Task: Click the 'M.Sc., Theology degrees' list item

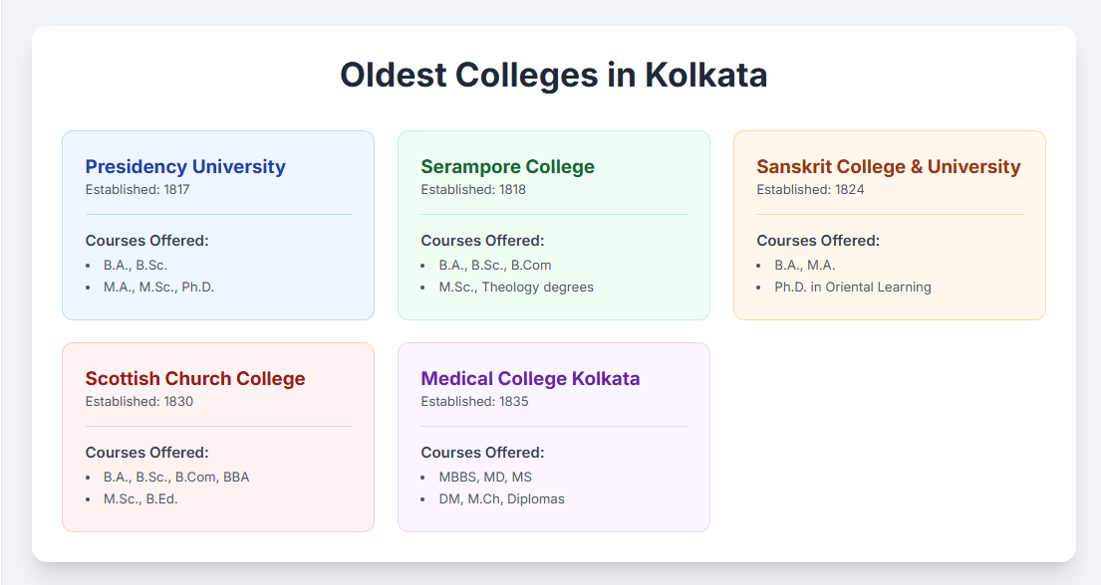Action: pyautogui.click(x=515, y=287)
